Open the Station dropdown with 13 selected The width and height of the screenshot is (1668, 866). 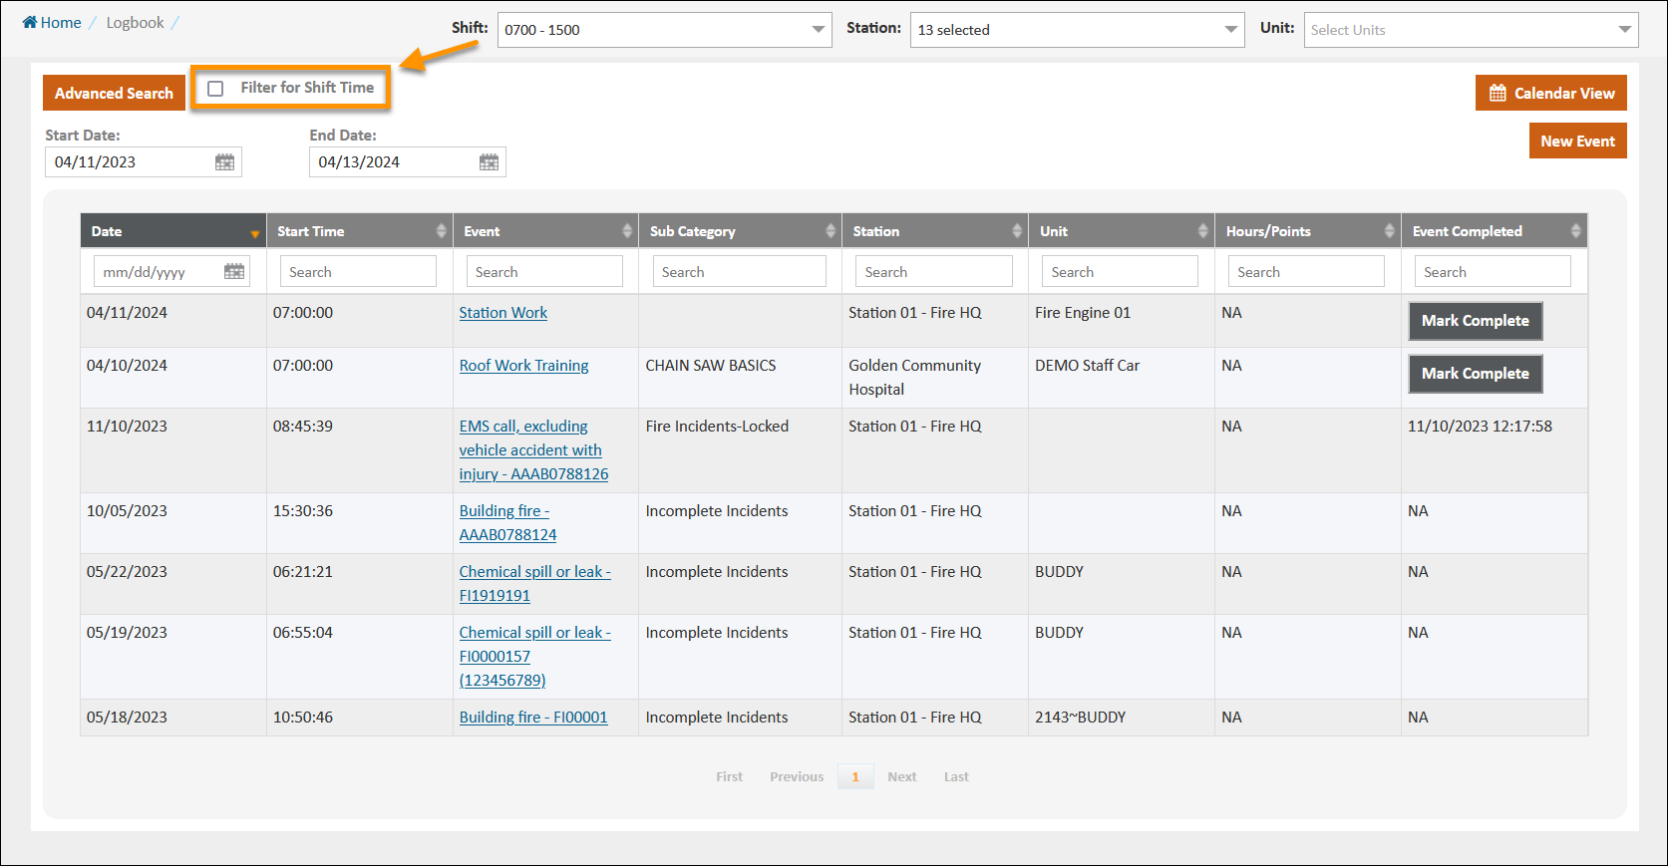(x=1077, y=30)
